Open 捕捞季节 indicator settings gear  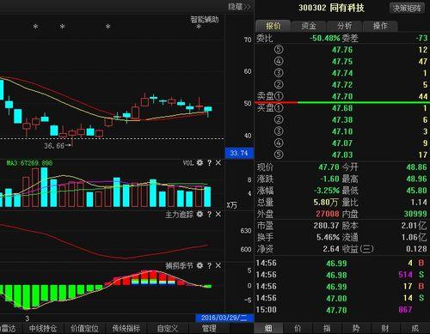tap(200, 266)
